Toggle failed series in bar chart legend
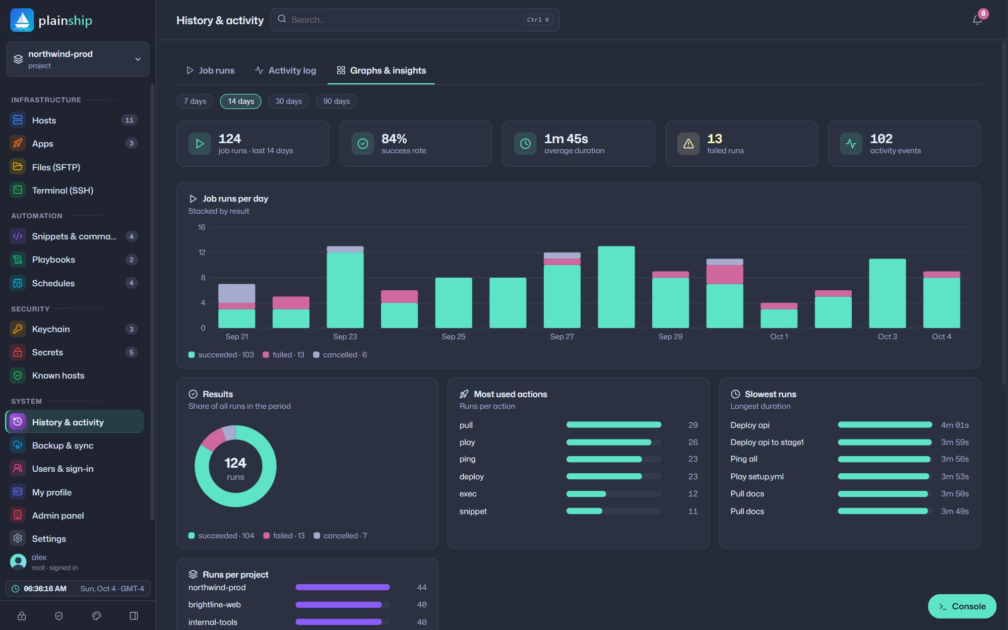The image size is (1008, 630). [284, 355]
